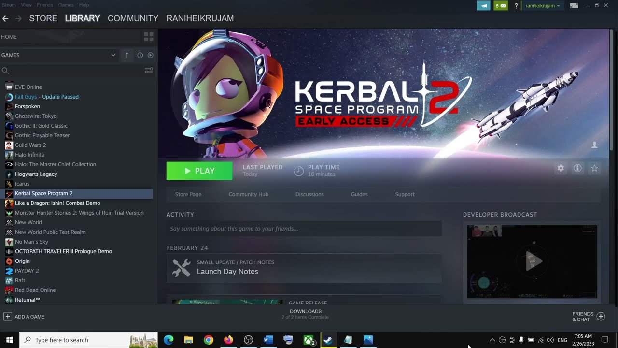Open Google Chrome from taskbar
The height and width of the screenshot is (348, 618).
pos(208,340)
